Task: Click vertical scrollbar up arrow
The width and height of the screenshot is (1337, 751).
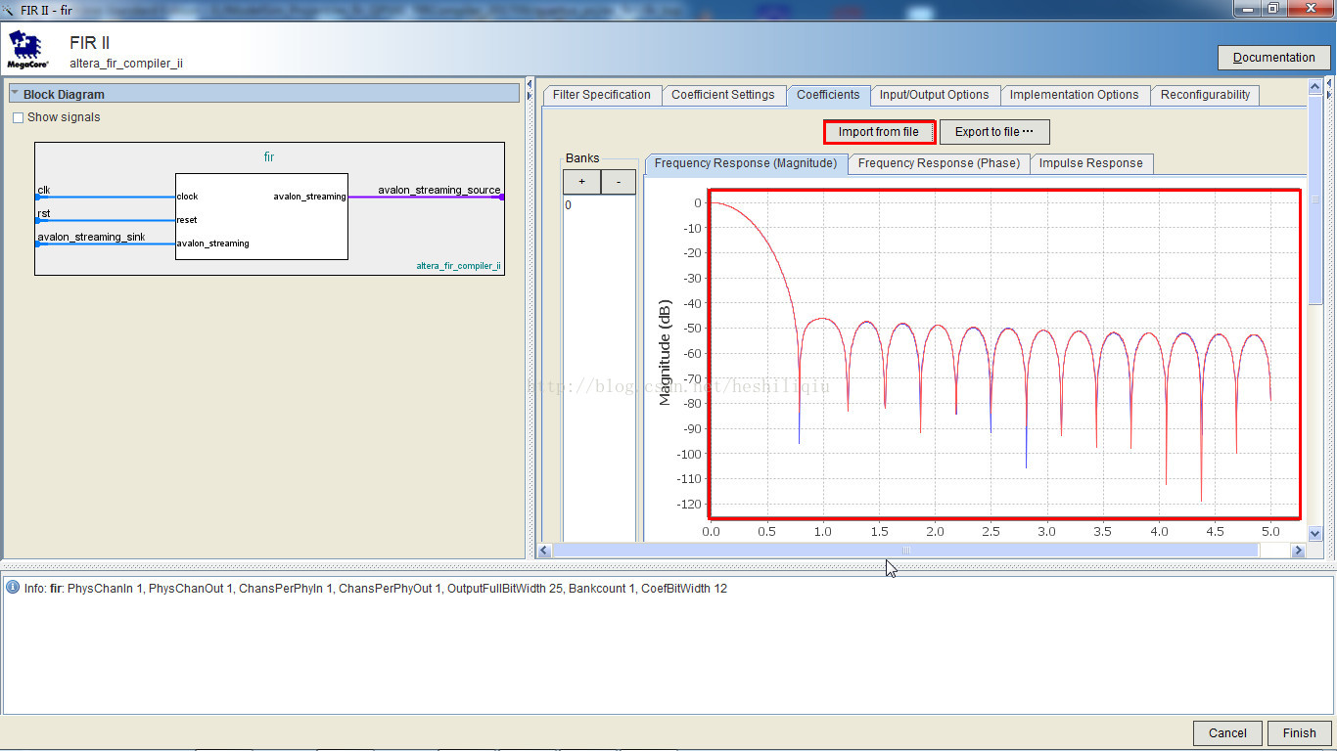Action: [x=1314, y=87]
